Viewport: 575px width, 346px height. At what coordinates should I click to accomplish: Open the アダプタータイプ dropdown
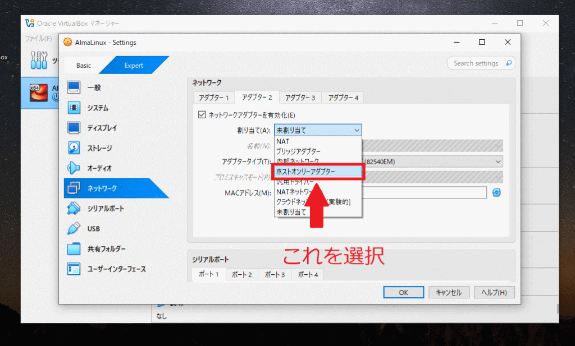tap(433, 162)
